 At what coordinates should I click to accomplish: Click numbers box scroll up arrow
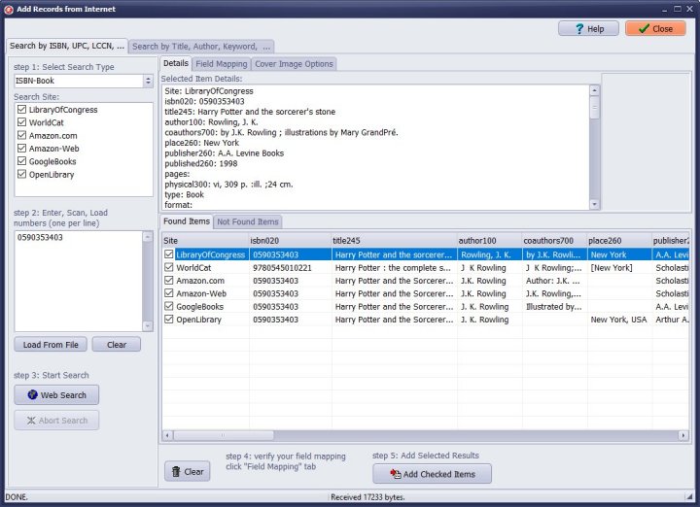point(148,236)
